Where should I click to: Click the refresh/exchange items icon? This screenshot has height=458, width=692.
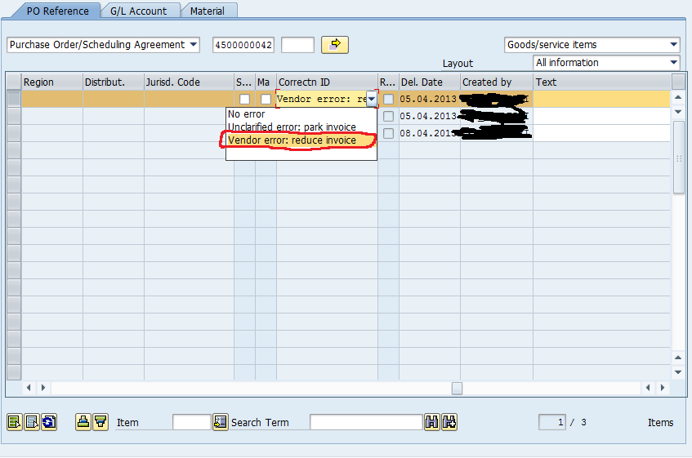click(x=49, y=422)
